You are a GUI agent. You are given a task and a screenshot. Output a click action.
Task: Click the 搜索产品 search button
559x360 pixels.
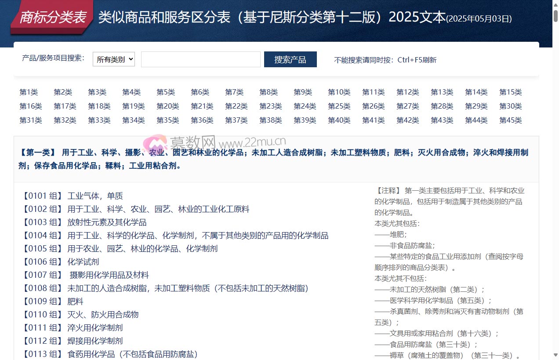click(x=290, y=59)
